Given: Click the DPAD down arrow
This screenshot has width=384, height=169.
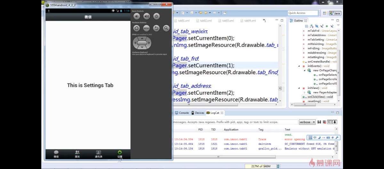Looking at the screenshot, I should point(142,47).
